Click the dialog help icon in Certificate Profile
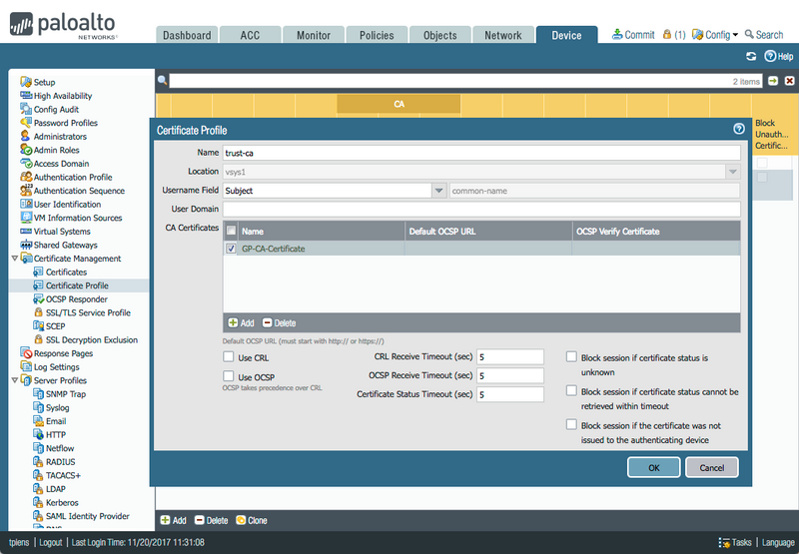 (739, 129)
